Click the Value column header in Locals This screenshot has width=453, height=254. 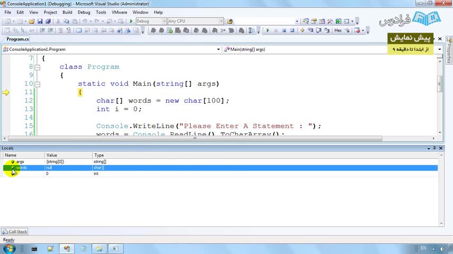68,155
